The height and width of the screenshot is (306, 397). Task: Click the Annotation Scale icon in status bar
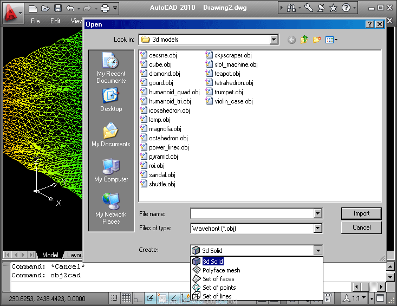click(x=347, y=298)
